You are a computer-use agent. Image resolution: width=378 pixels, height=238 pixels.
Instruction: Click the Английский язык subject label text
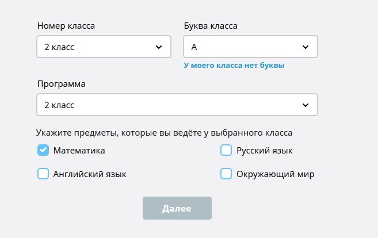90,174
